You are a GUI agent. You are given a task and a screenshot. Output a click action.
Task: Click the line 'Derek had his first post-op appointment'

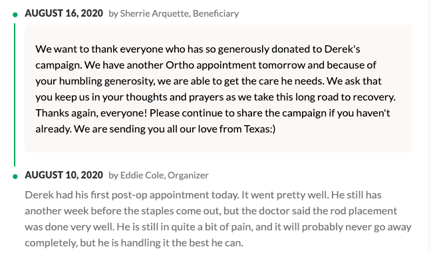click(x=203, y=195)
